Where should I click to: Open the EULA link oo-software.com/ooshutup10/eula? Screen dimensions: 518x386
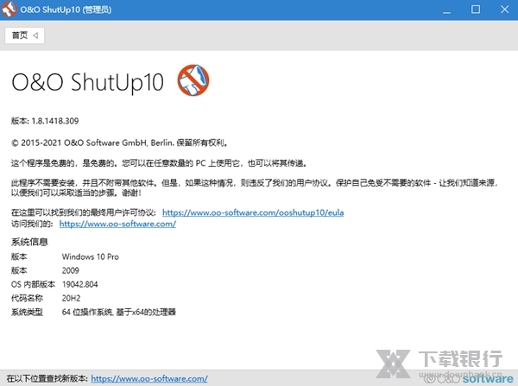(x=253, y=212)
